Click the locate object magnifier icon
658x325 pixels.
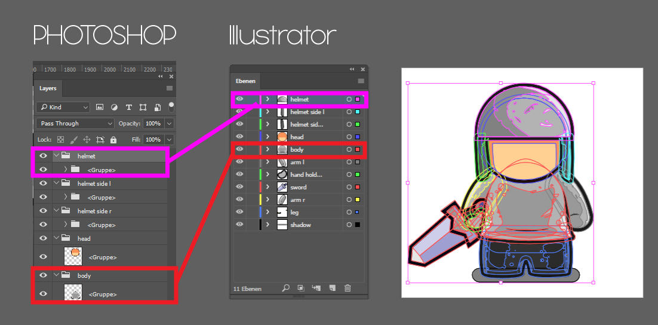click(x=286, y=288)
